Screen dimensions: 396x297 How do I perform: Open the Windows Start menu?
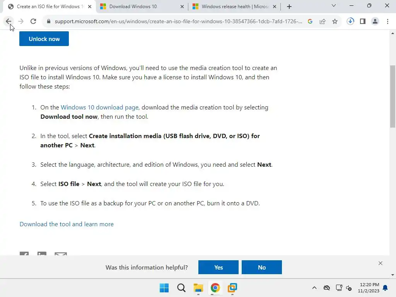(x=164, y=288)
